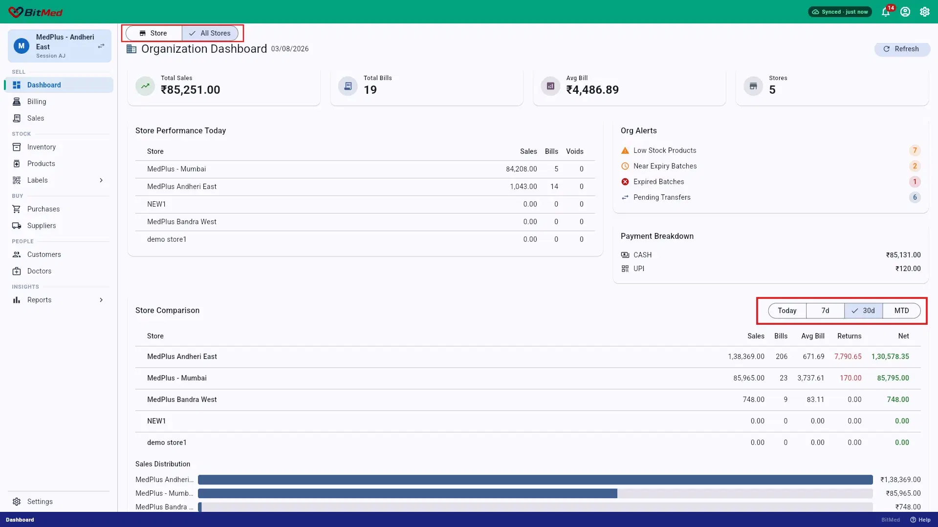Open Inventory in the sidebar

pyautogui.click(x=59, y=147)
